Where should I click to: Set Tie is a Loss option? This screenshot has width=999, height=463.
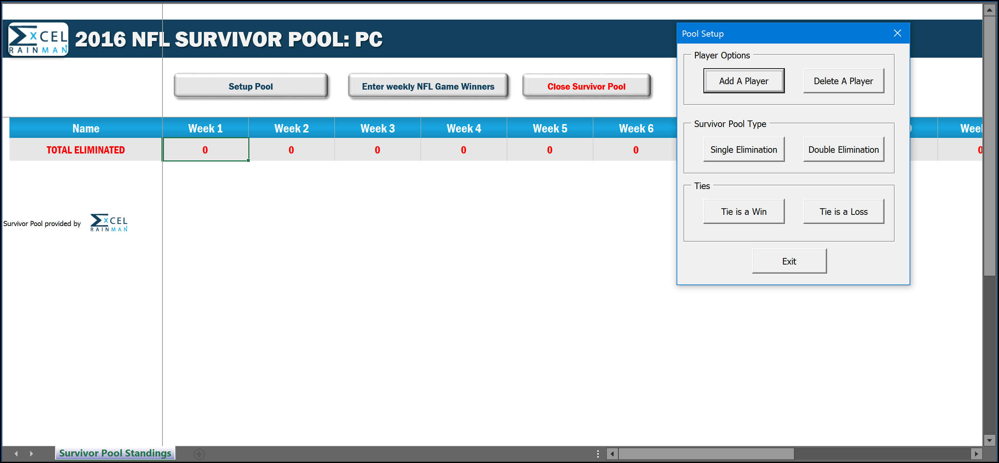[x=843, y=212]
